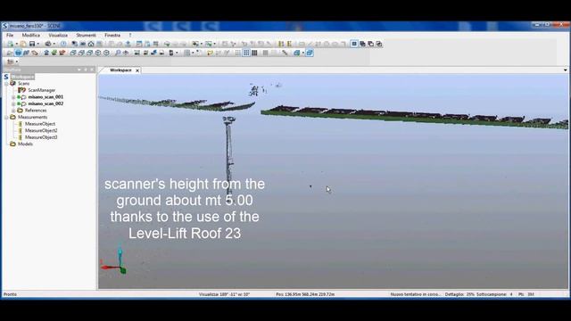Open the dropdown arrow next to New project icon
Viewport: 571px width, 321px height.
(17, 44)
